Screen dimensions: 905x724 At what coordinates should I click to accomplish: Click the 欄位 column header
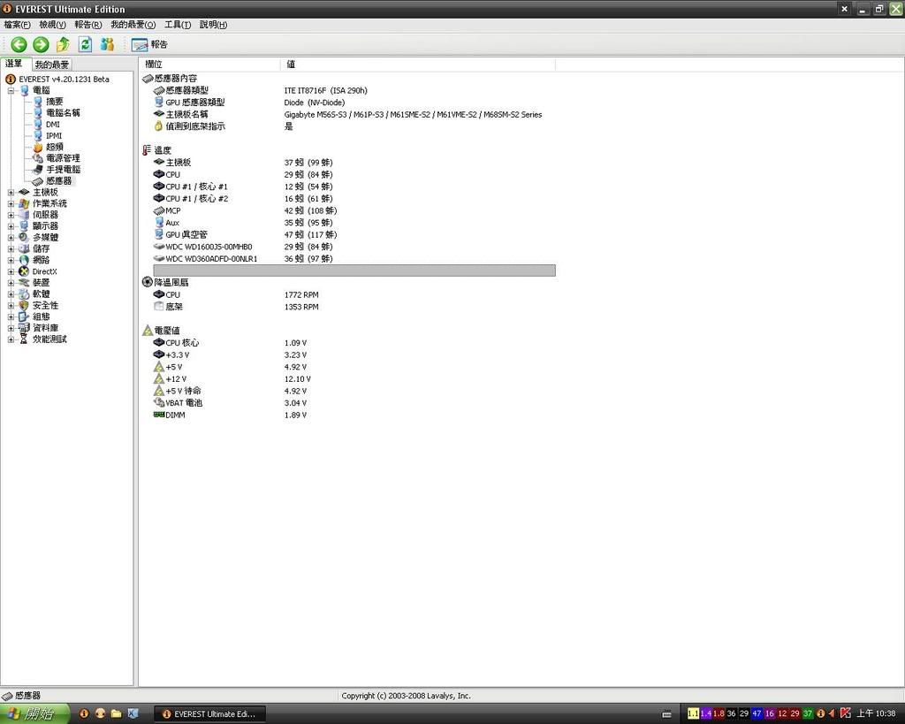point(209,64)
